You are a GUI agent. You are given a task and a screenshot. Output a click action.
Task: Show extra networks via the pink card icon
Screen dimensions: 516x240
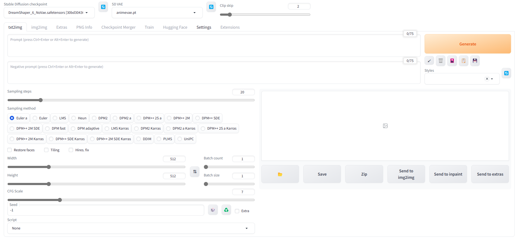[x=452, y=61]
